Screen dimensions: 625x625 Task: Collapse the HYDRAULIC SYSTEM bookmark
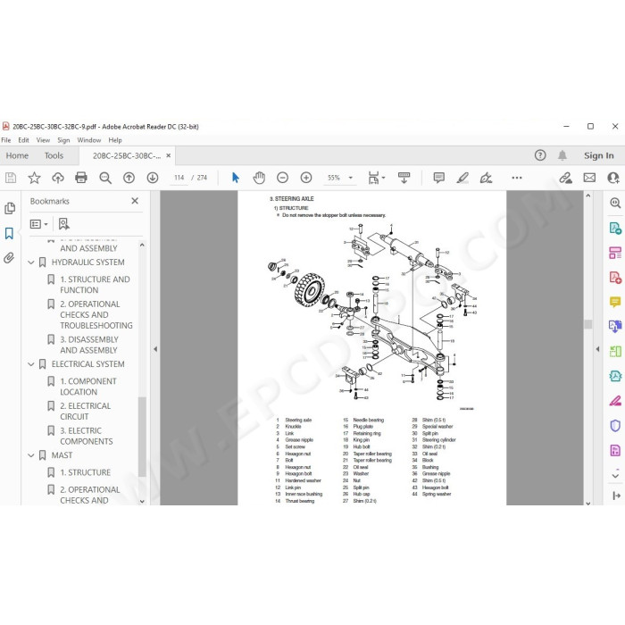tap(31, 262)
